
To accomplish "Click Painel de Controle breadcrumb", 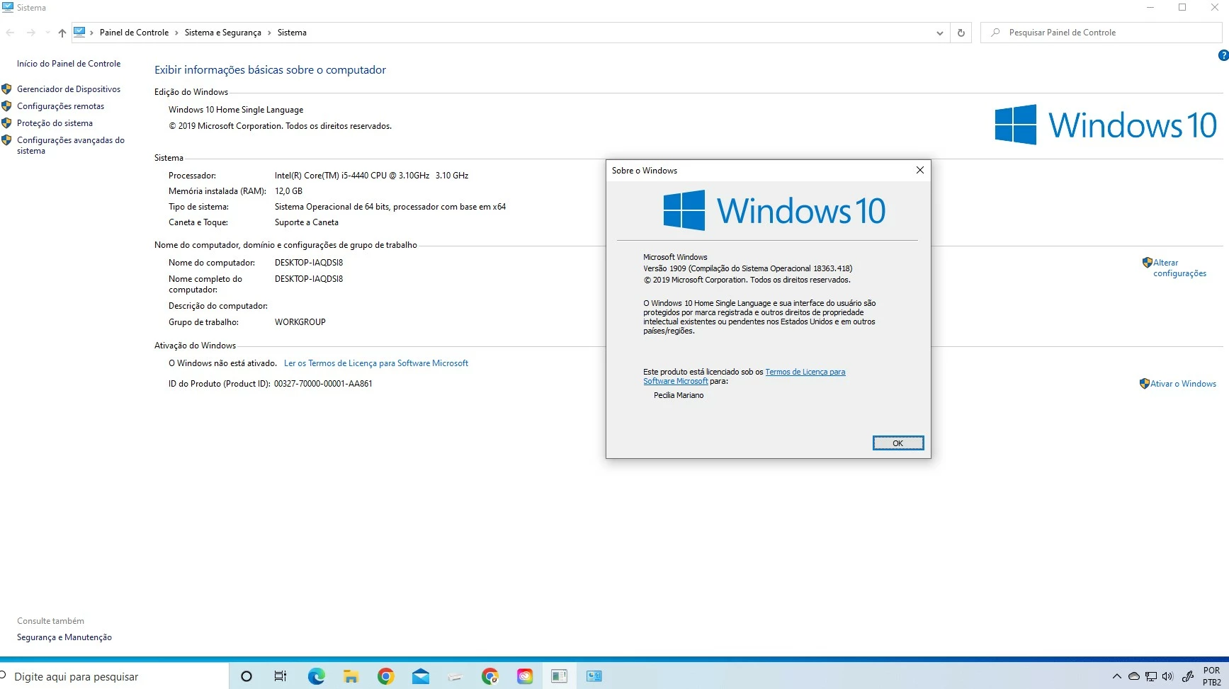I will pos(134,33).
